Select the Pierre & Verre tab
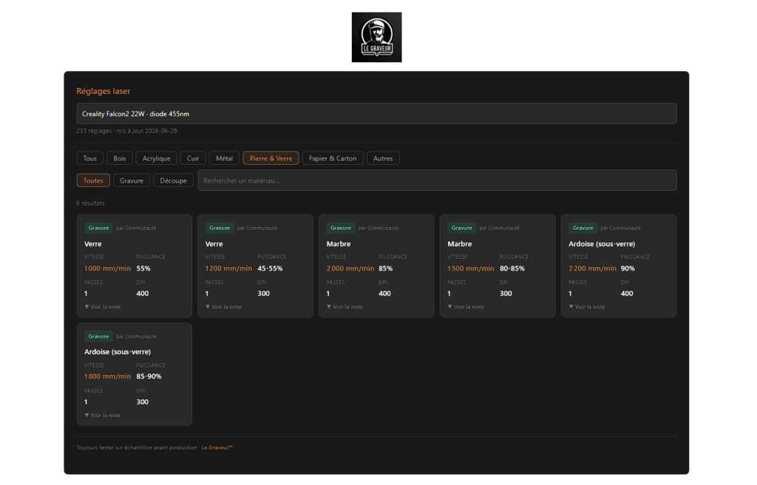The width and height of the screenshot is (757, 485). (x=271, y=158)
